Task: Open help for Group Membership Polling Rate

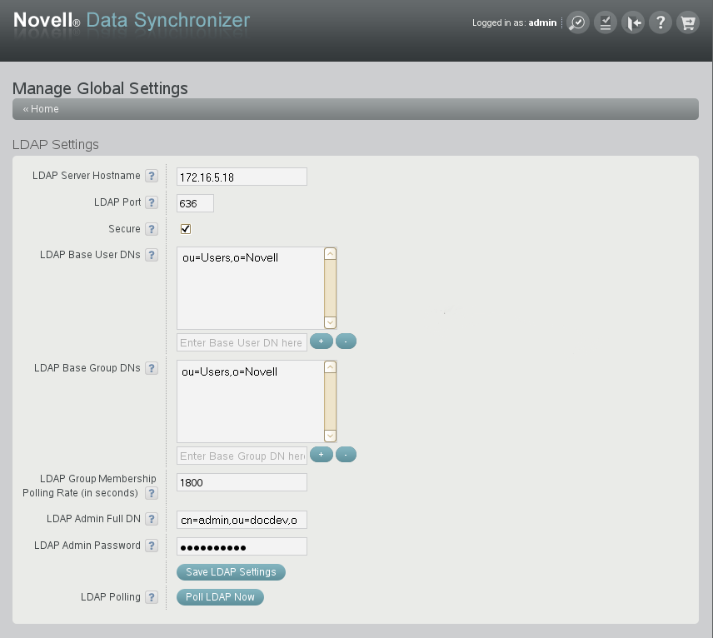Action: (x=152, y=493)
